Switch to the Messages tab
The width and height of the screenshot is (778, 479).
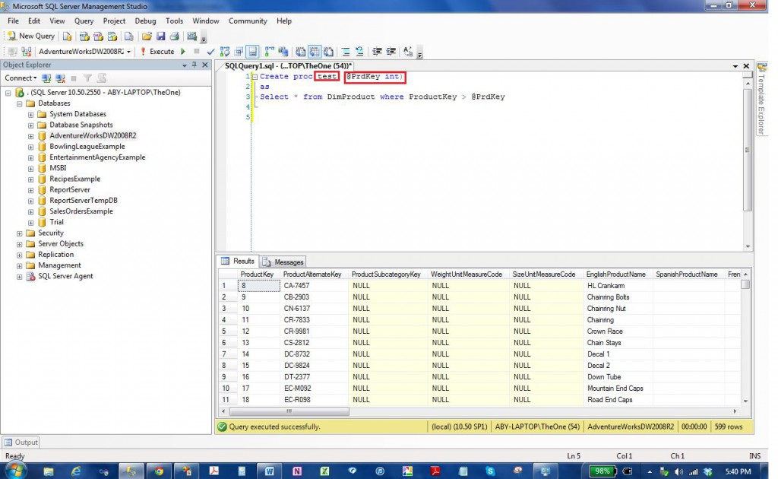click(x=283, y=262)
